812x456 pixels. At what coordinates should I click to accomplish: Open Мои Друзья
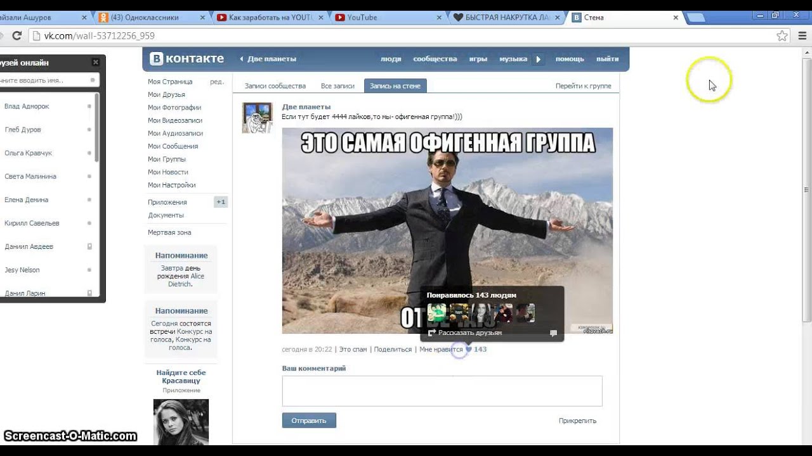coord(166,94)
